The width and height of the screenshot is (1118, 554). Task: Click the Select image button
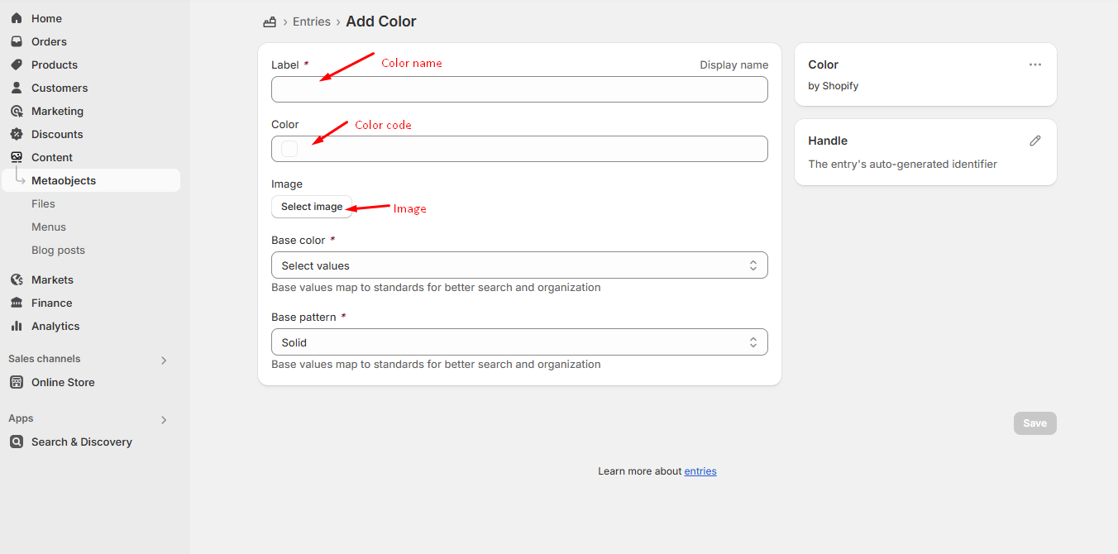coord(312,207)
